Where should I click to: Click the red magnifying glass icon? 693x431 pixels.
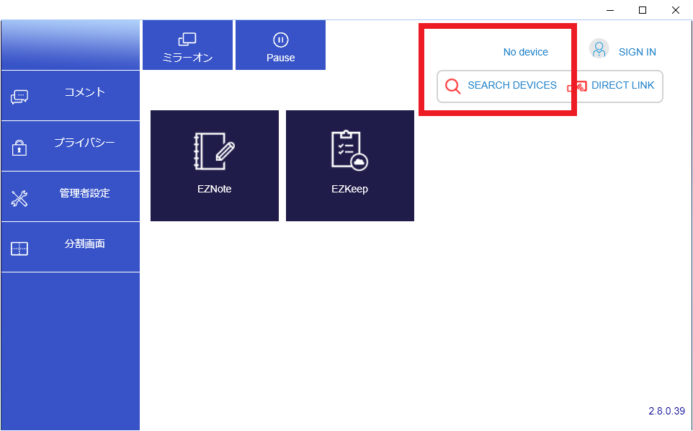point(452,86)
